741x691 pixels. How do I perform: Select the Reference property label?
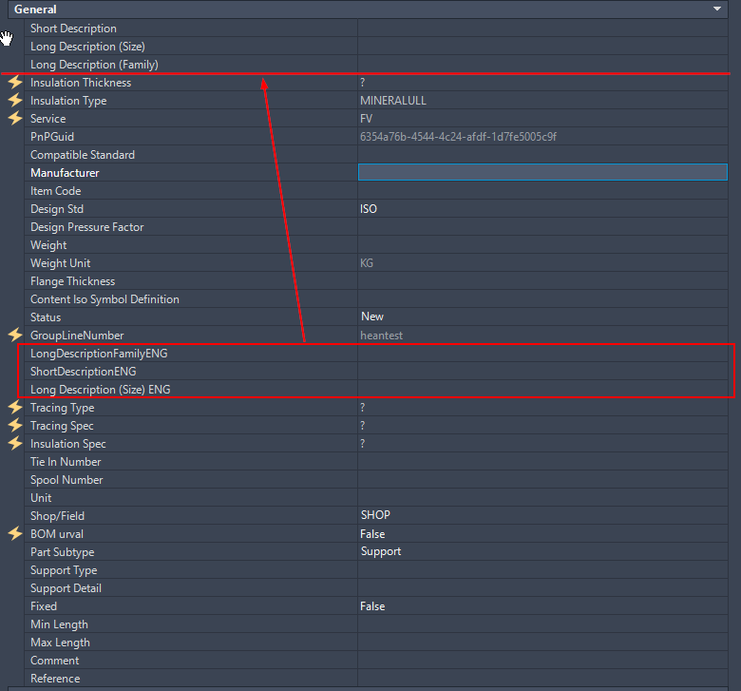coord(55,679)
